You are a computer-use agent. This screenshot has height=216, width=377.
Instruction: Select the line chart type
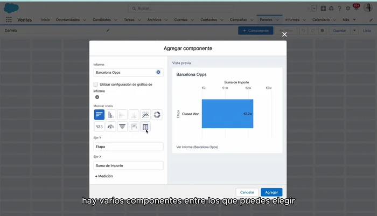click(145, 115)
